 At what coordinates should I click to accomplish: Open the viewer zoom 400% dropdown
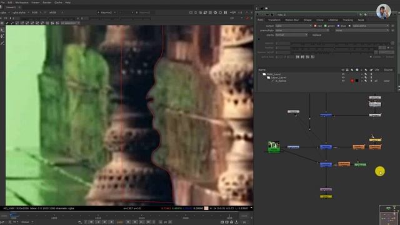click(x=233, y=12)
